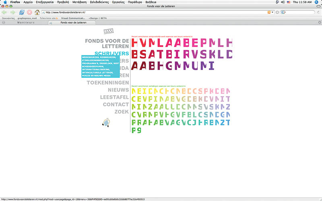Viewport: 322px width, 201px height.
Task: Choose search engine via the Google G icon
Action: point(283,12)
